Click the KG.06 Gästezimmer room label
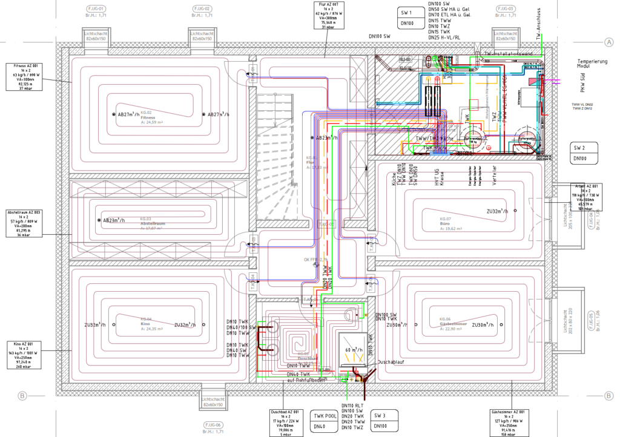Viewport: 620px width, 437px height. pos(453,324)
